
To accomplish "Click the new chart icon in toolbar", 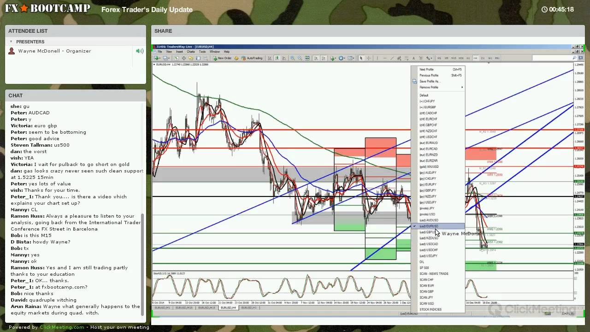I will [x=156, y=58].
